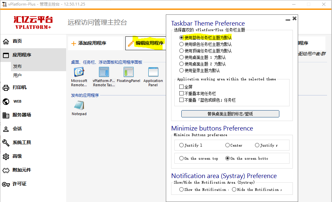332x202 pixels.
Task: Open 首页 in the sidebar
Action: coord(17,41)
